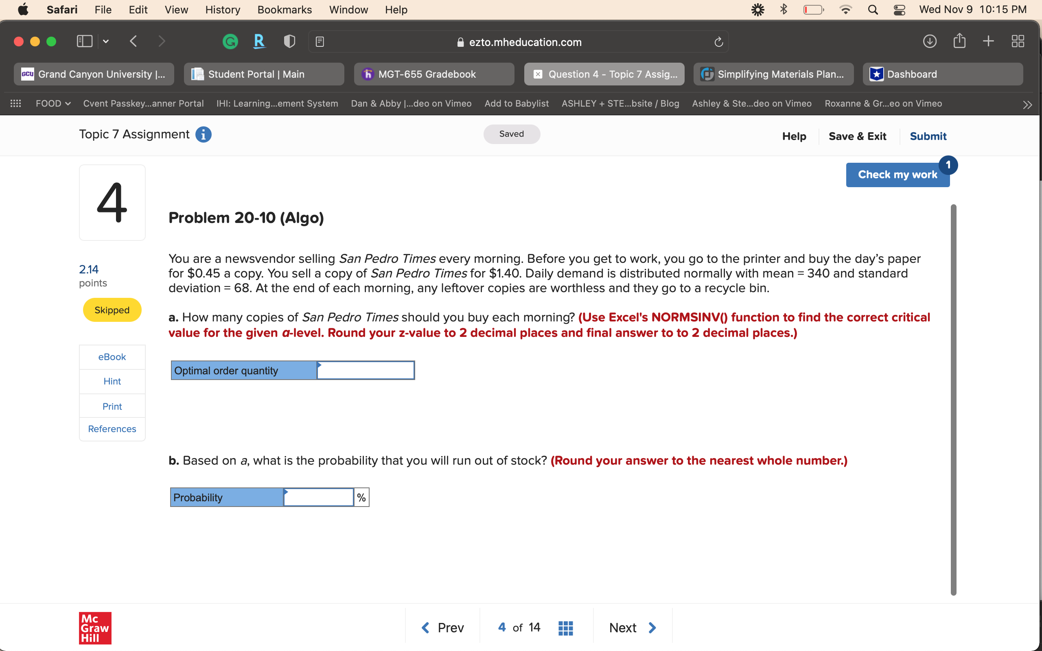Click the Optimal order quantity input field
Screen dimensions: 1042x651
366,368
